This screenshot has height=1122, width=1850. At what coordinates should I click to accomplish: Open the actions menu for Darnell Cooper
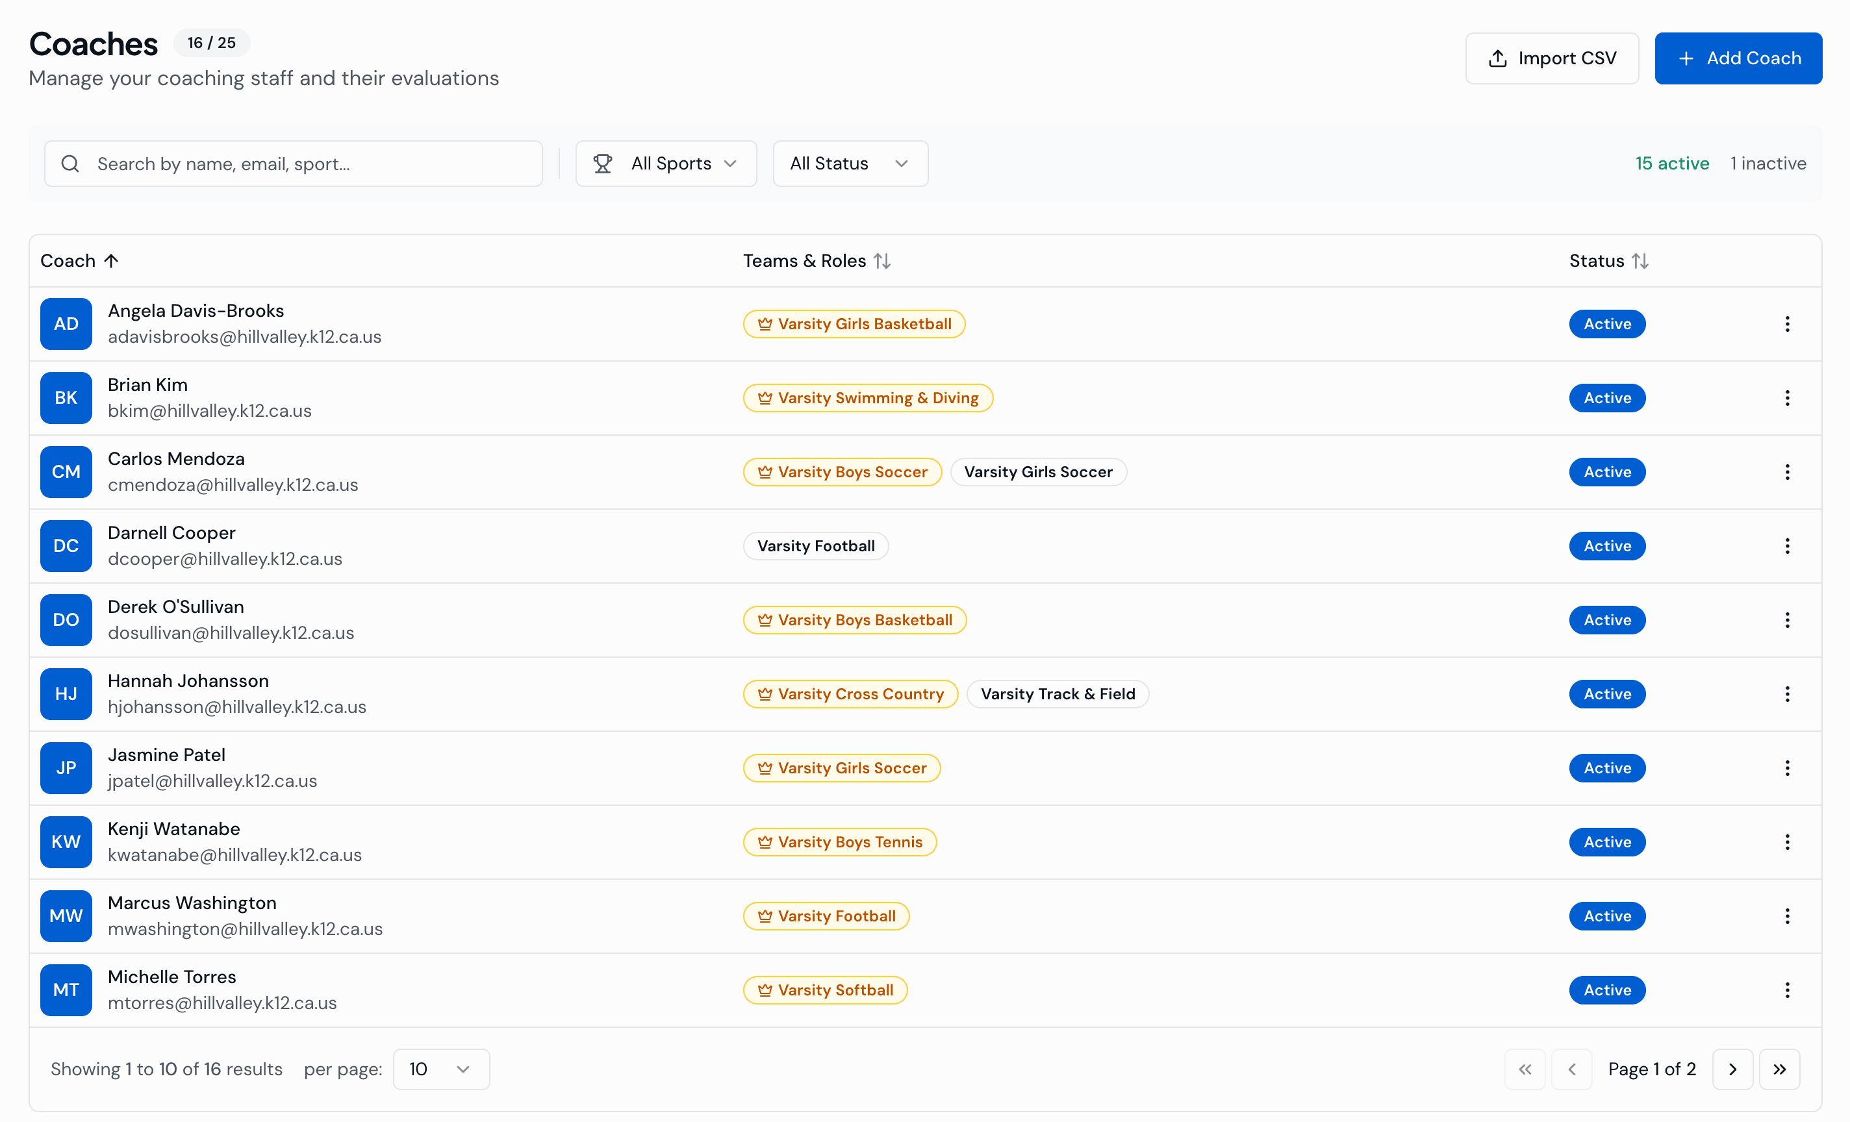(1788, 545)
